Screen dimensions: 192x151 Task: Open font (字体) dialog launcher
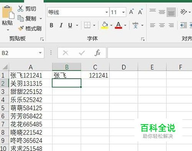coord(143,39)
